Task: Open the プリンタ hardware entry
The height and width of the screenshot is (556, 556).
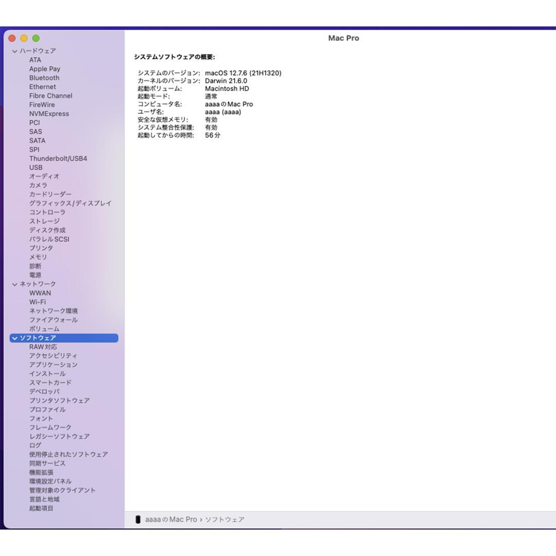Action: pos(41,248)
